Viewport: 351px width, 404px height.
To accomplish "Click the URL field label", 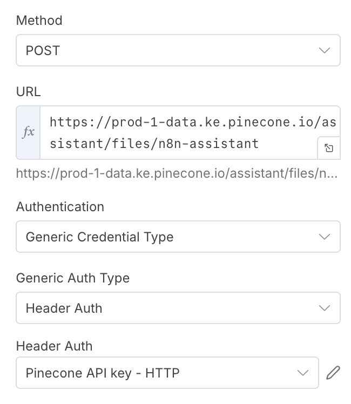I will point(28,91).
